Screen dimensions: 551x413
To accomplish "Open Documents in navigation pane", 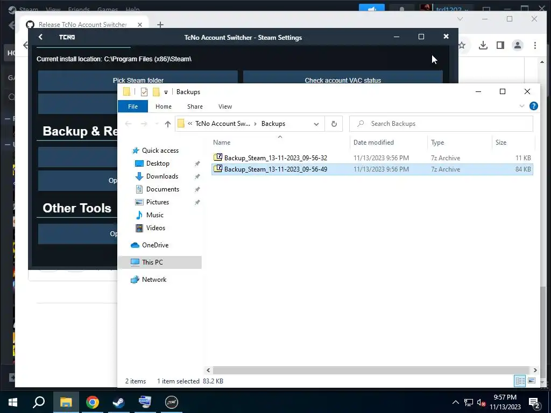I will tap(163, 189).
